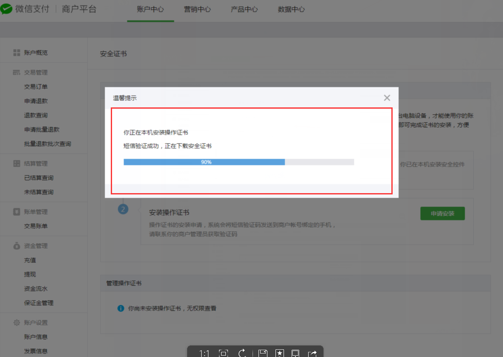Click the star favorite icon in viewer toolbar
503x357 pixels.
[279, 353]
